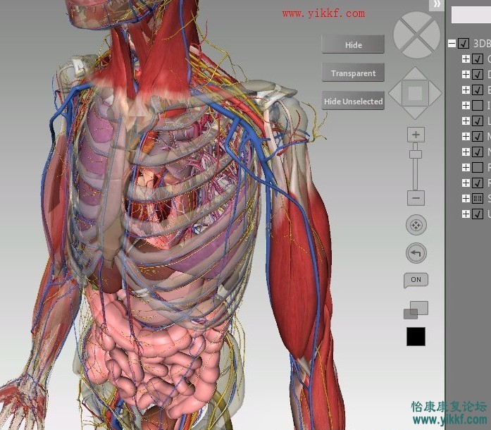Viewport: 491px width, 430px height.
Task: Collapse the side panel with double-chevron
Action: click(437, 5)
